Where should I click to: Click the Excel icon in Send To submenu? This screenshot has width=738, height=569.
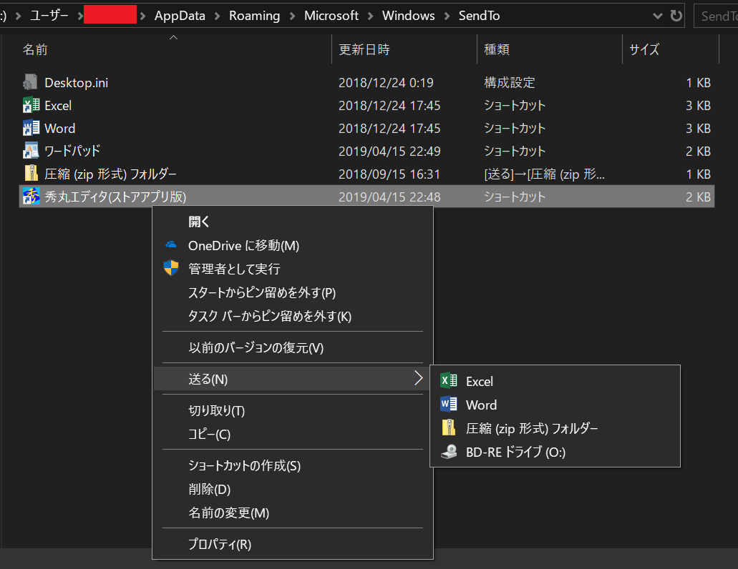tap(449, 380)
